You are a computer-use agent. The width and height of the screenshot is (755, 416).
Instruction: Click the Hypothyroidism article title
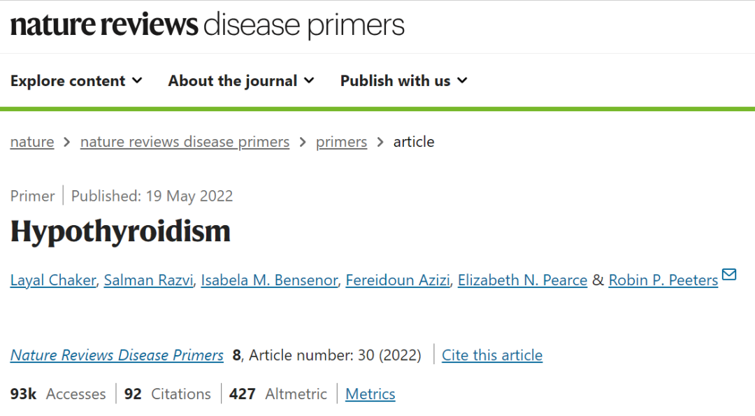(x=120, y=231)
